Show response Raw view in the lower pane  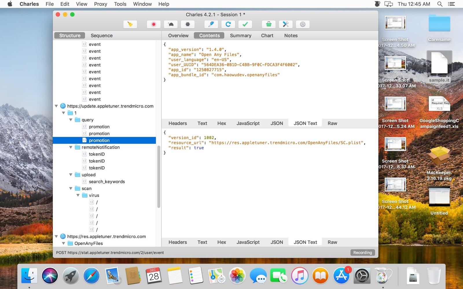332,242
